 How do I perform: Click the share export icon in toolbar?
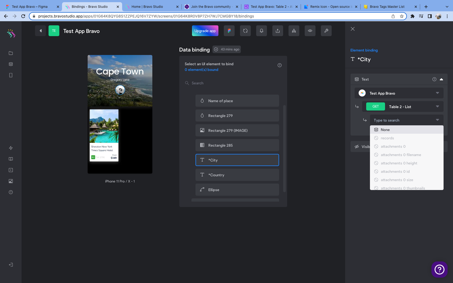pos(278,31)
